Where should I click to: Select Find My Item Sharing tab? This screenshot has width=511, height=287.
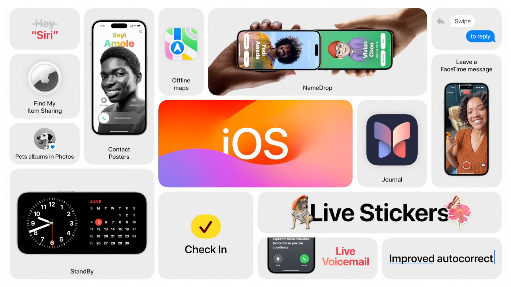click(x=44, y=86)
